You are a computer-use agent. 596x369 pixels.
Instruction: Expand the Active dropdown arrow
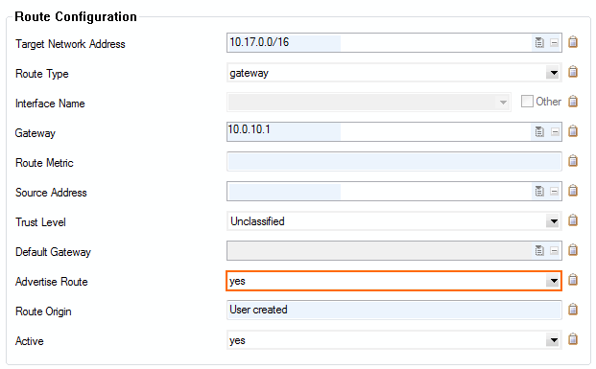click(554, 340)
